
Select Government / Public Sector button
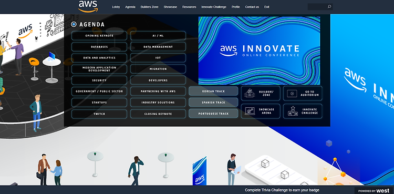tap(99, 91)
